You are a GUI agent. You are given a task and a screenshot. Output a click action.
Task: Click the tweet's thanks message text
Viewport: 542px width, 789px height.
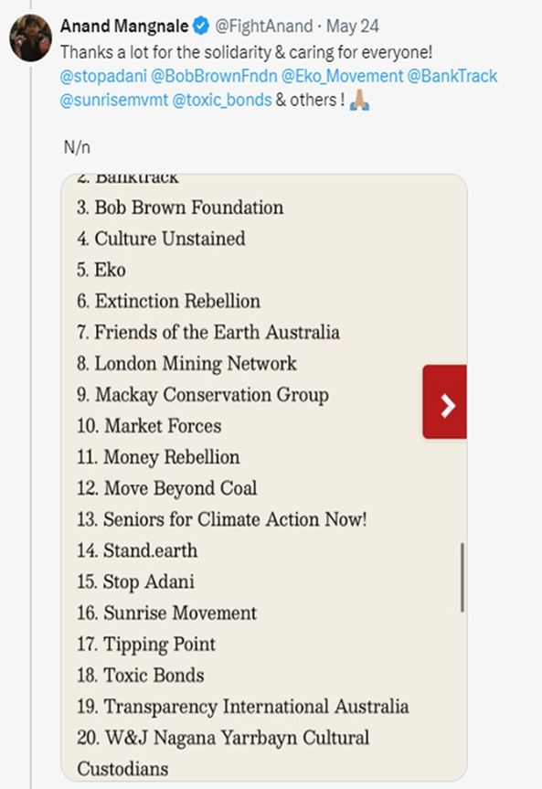[247, 52]
